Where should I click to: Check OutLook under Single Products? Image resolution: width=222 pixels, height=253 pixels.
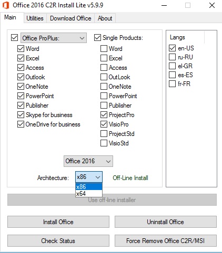point(104,77)
